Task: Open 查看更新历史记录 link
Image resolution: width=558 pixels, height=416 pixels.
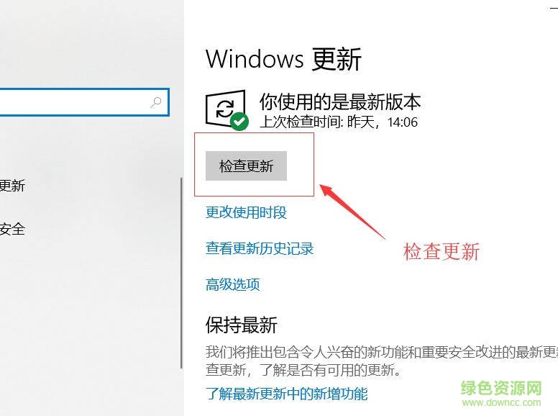Action: click(260, 248)
